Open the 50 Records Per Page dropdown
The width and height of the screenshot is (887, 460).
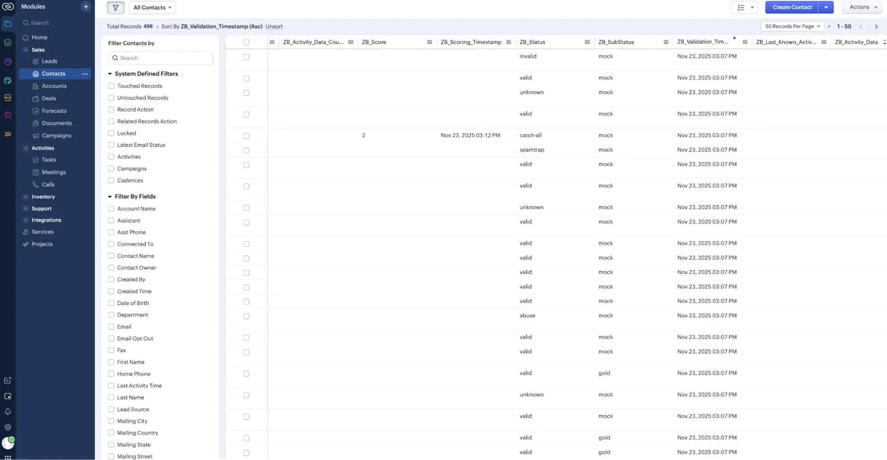click(x=792, y=26)
